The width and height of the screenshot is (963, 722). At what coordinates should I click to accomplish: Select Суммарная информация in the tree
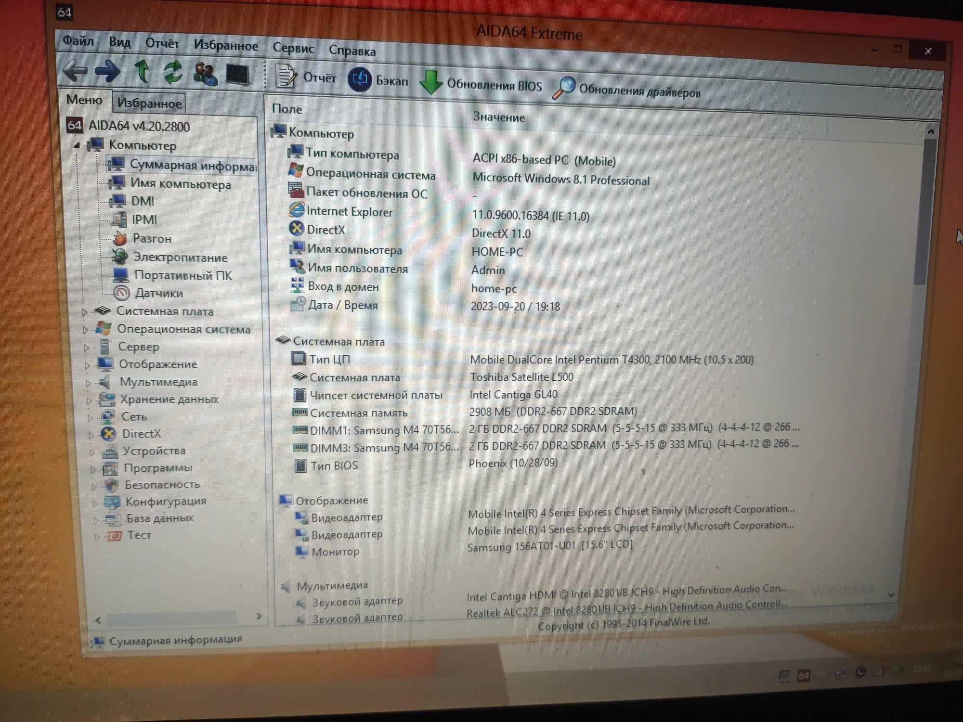point(182,165)
